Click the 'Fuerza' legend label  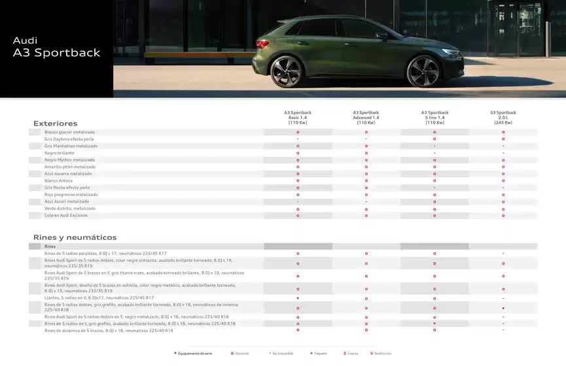click(353, 354)
